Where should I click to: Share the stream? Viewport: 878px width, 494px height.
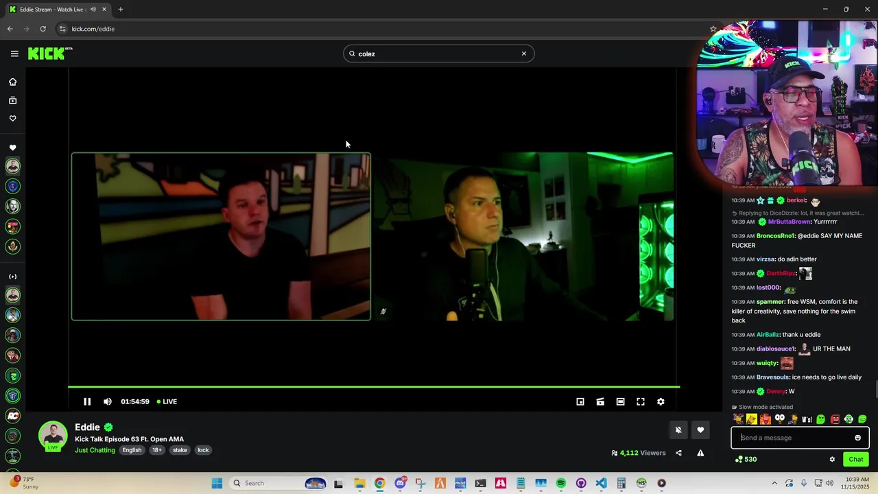point(678,453)
